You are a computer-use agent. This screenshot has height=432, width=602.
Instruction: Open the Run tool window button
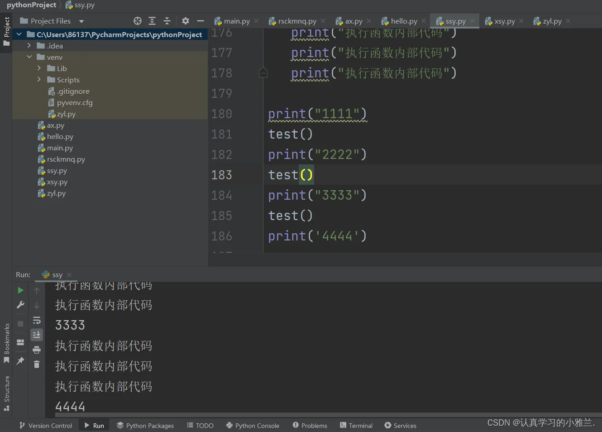point(94,426)
